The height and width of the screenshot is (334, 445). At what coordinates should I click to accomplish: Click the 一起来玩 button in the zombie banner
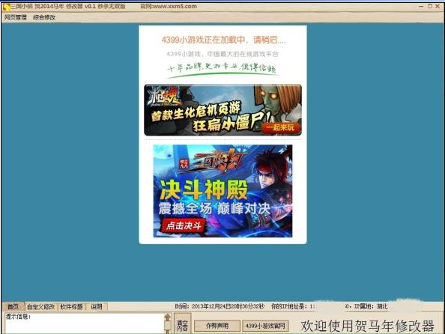click(x=280, y=127)
